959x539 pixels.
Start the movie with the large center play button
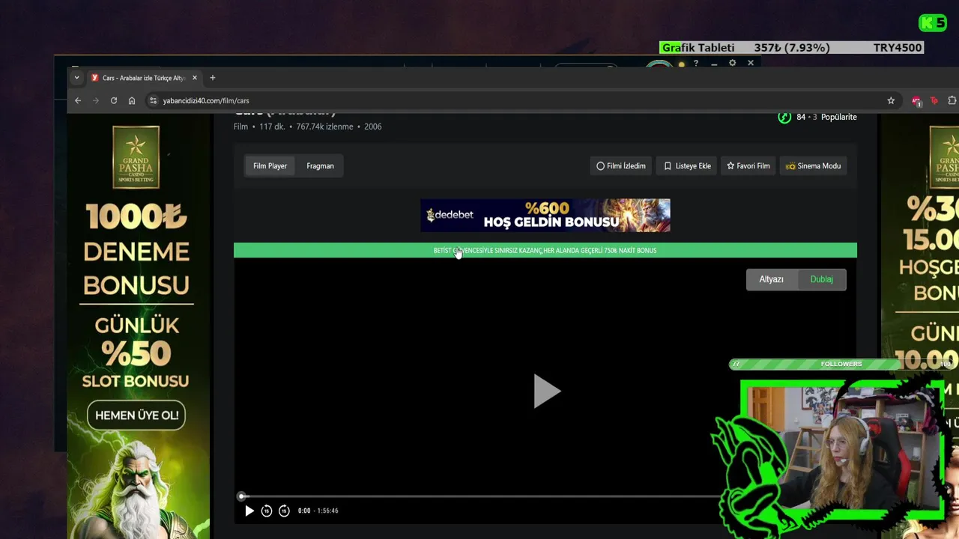click(546, 392)
